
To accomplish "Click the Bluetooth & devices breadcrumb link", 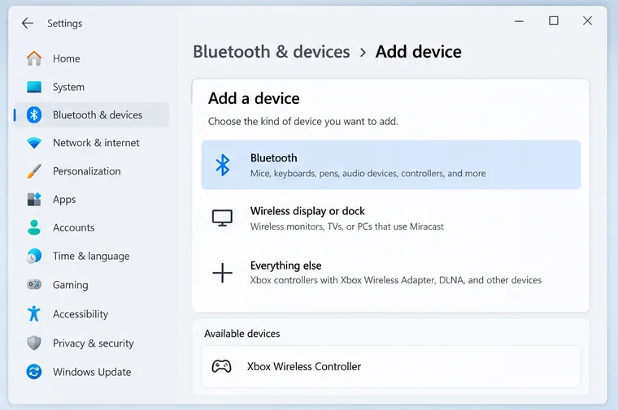I will pyautogui.click(x=271, y=52).
